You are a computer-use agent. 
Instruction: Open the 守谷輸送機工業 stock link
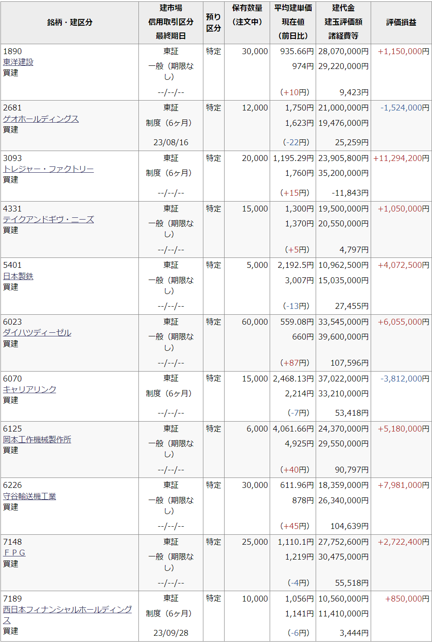(29, 496)
